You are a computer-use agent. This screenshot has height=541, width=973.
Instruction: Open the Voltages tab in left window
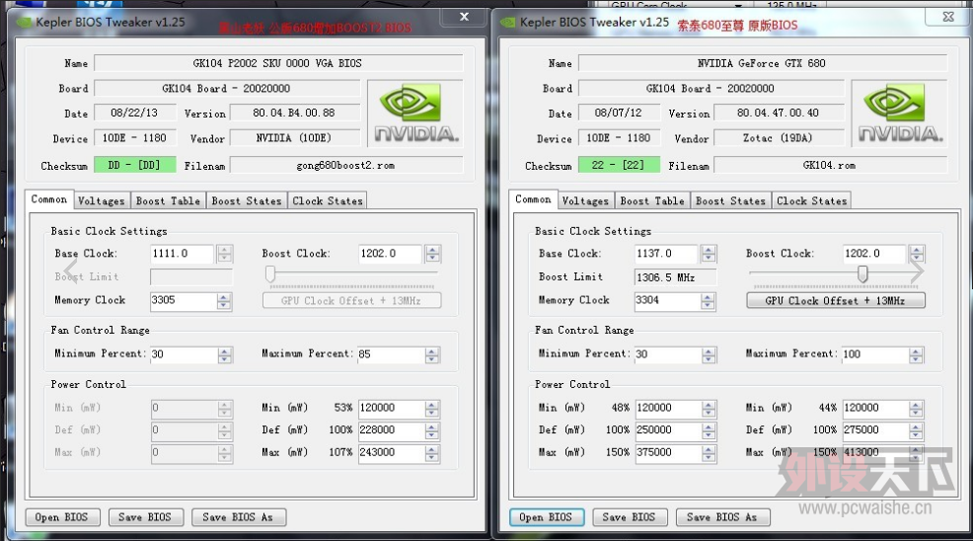(101, 200)
